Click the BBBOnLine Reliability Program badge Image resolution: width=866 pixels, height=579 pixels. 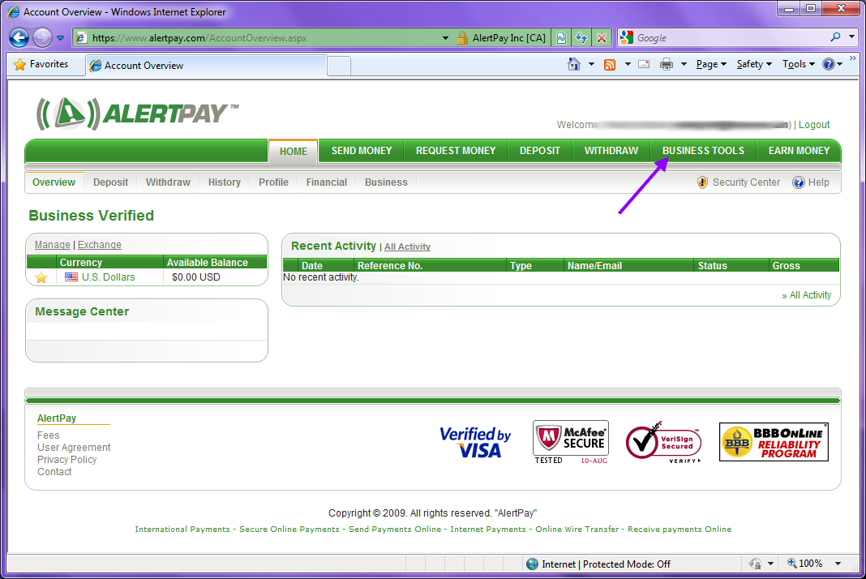pos(774,442)
